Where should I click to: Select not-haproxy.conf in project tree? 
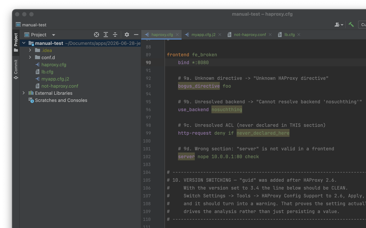click(x=60, y=86)
